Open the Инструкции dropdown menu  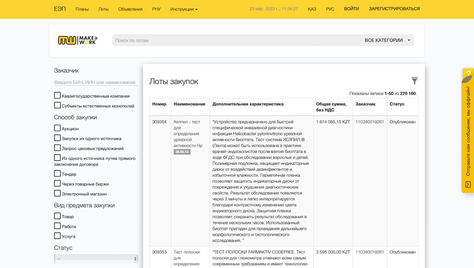click(x=184, y=9)
